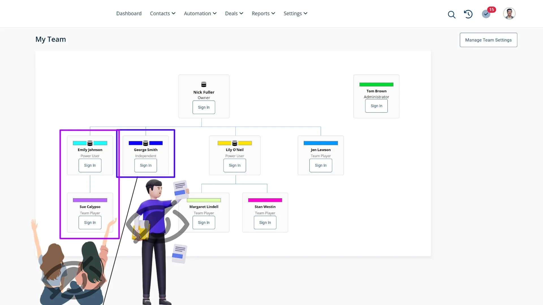Click Stan Westin's magenta color bar
The image size is (543, 305).
click(x=265, y=200)
